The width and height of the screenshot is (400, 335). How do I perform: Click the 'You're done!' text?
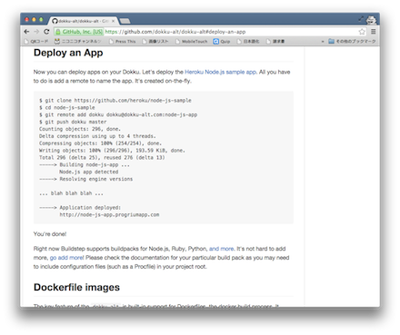pos(50,234)
